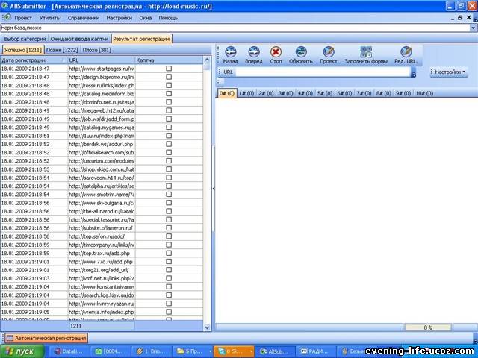
Task: Open the РАДИ... taskbar item
Action: (x=316, y=351)
